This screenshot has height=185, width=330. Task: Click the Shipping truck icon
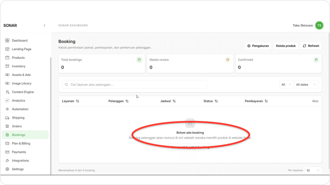point(7,118)
